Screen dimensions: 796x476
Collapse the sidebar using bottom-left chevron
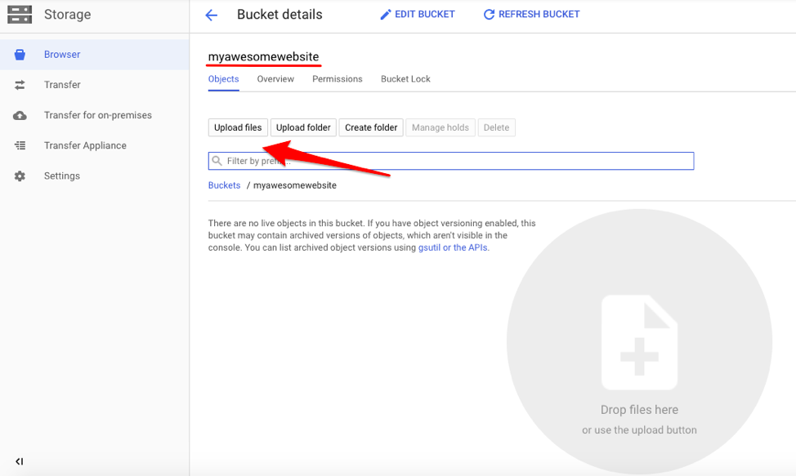[x=20, y=461]
